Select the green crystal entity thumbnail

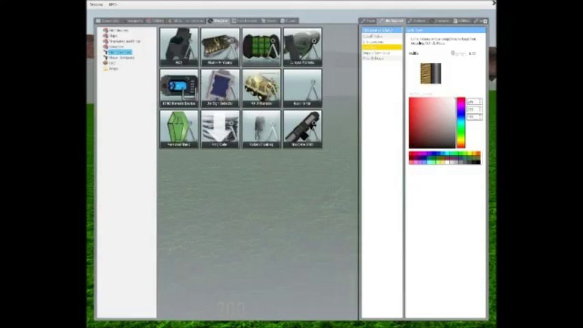179,129
